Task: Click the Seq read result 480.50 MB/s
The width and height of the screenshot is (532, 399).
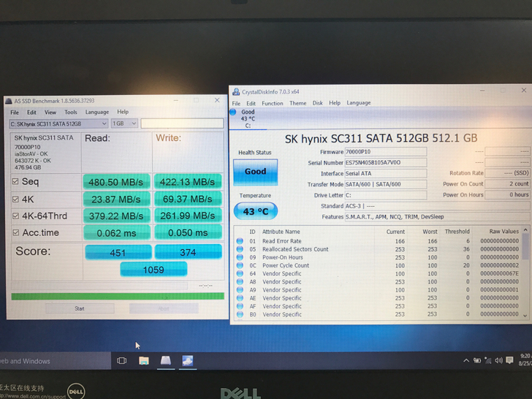Action: pyautogui.click(x=116, y=182)
